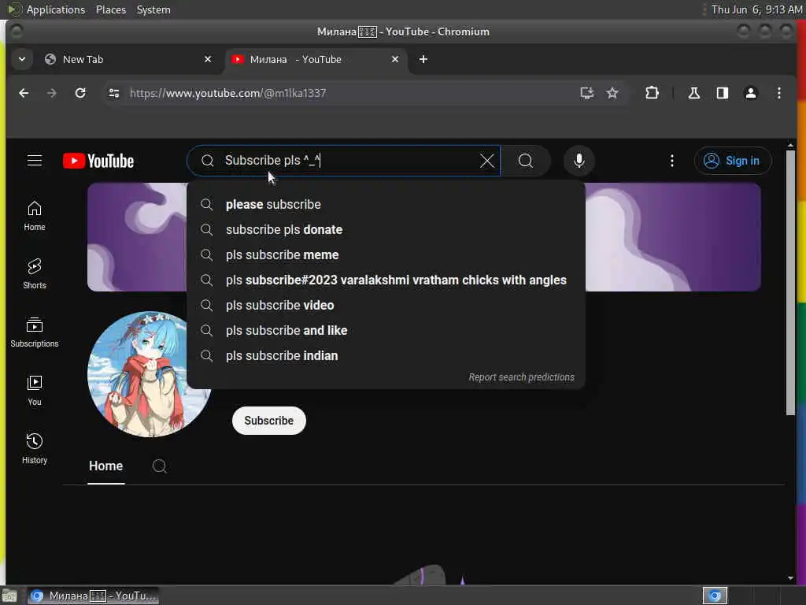Click the page vertical scrollbar
806x605 pixels.
pos(790,282)
